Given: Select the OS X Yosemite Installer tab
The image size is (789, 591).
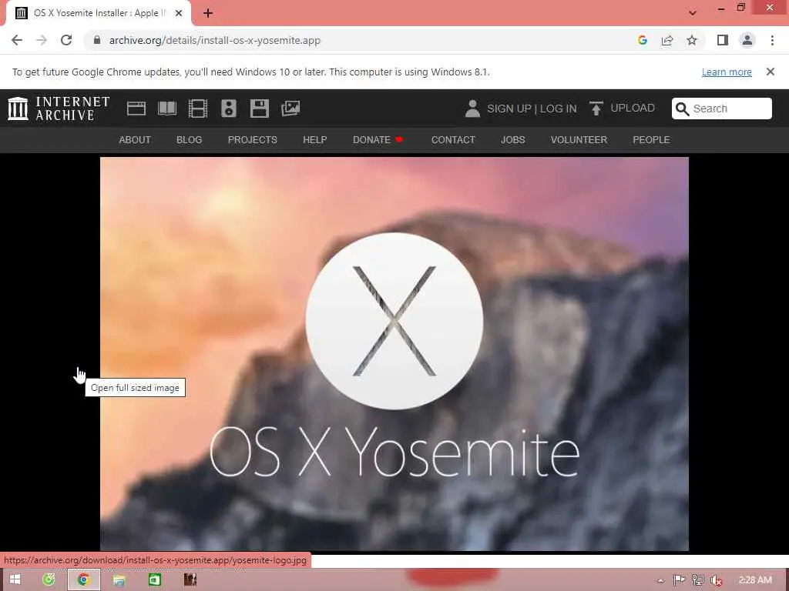Looking at the screenshot, I should tap(99, 13).
